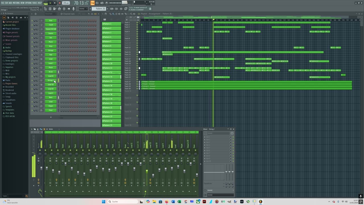364x205 pixels.
Task: Open the FL Studio news globe icon
Action: point(150,9)
